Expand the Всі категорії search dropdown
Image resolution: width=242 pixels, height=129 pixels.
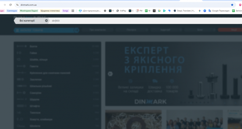click(32, 21)
